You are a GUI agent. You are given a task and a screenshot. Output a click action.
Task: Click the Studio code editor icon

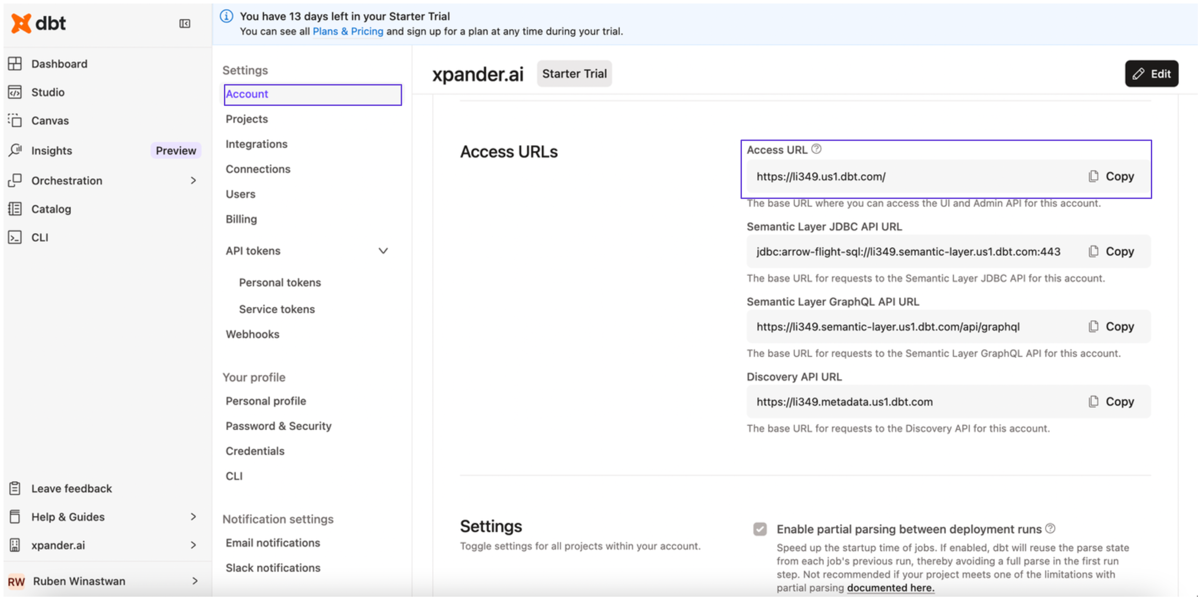pyautogui.click(x=15, y=92)
